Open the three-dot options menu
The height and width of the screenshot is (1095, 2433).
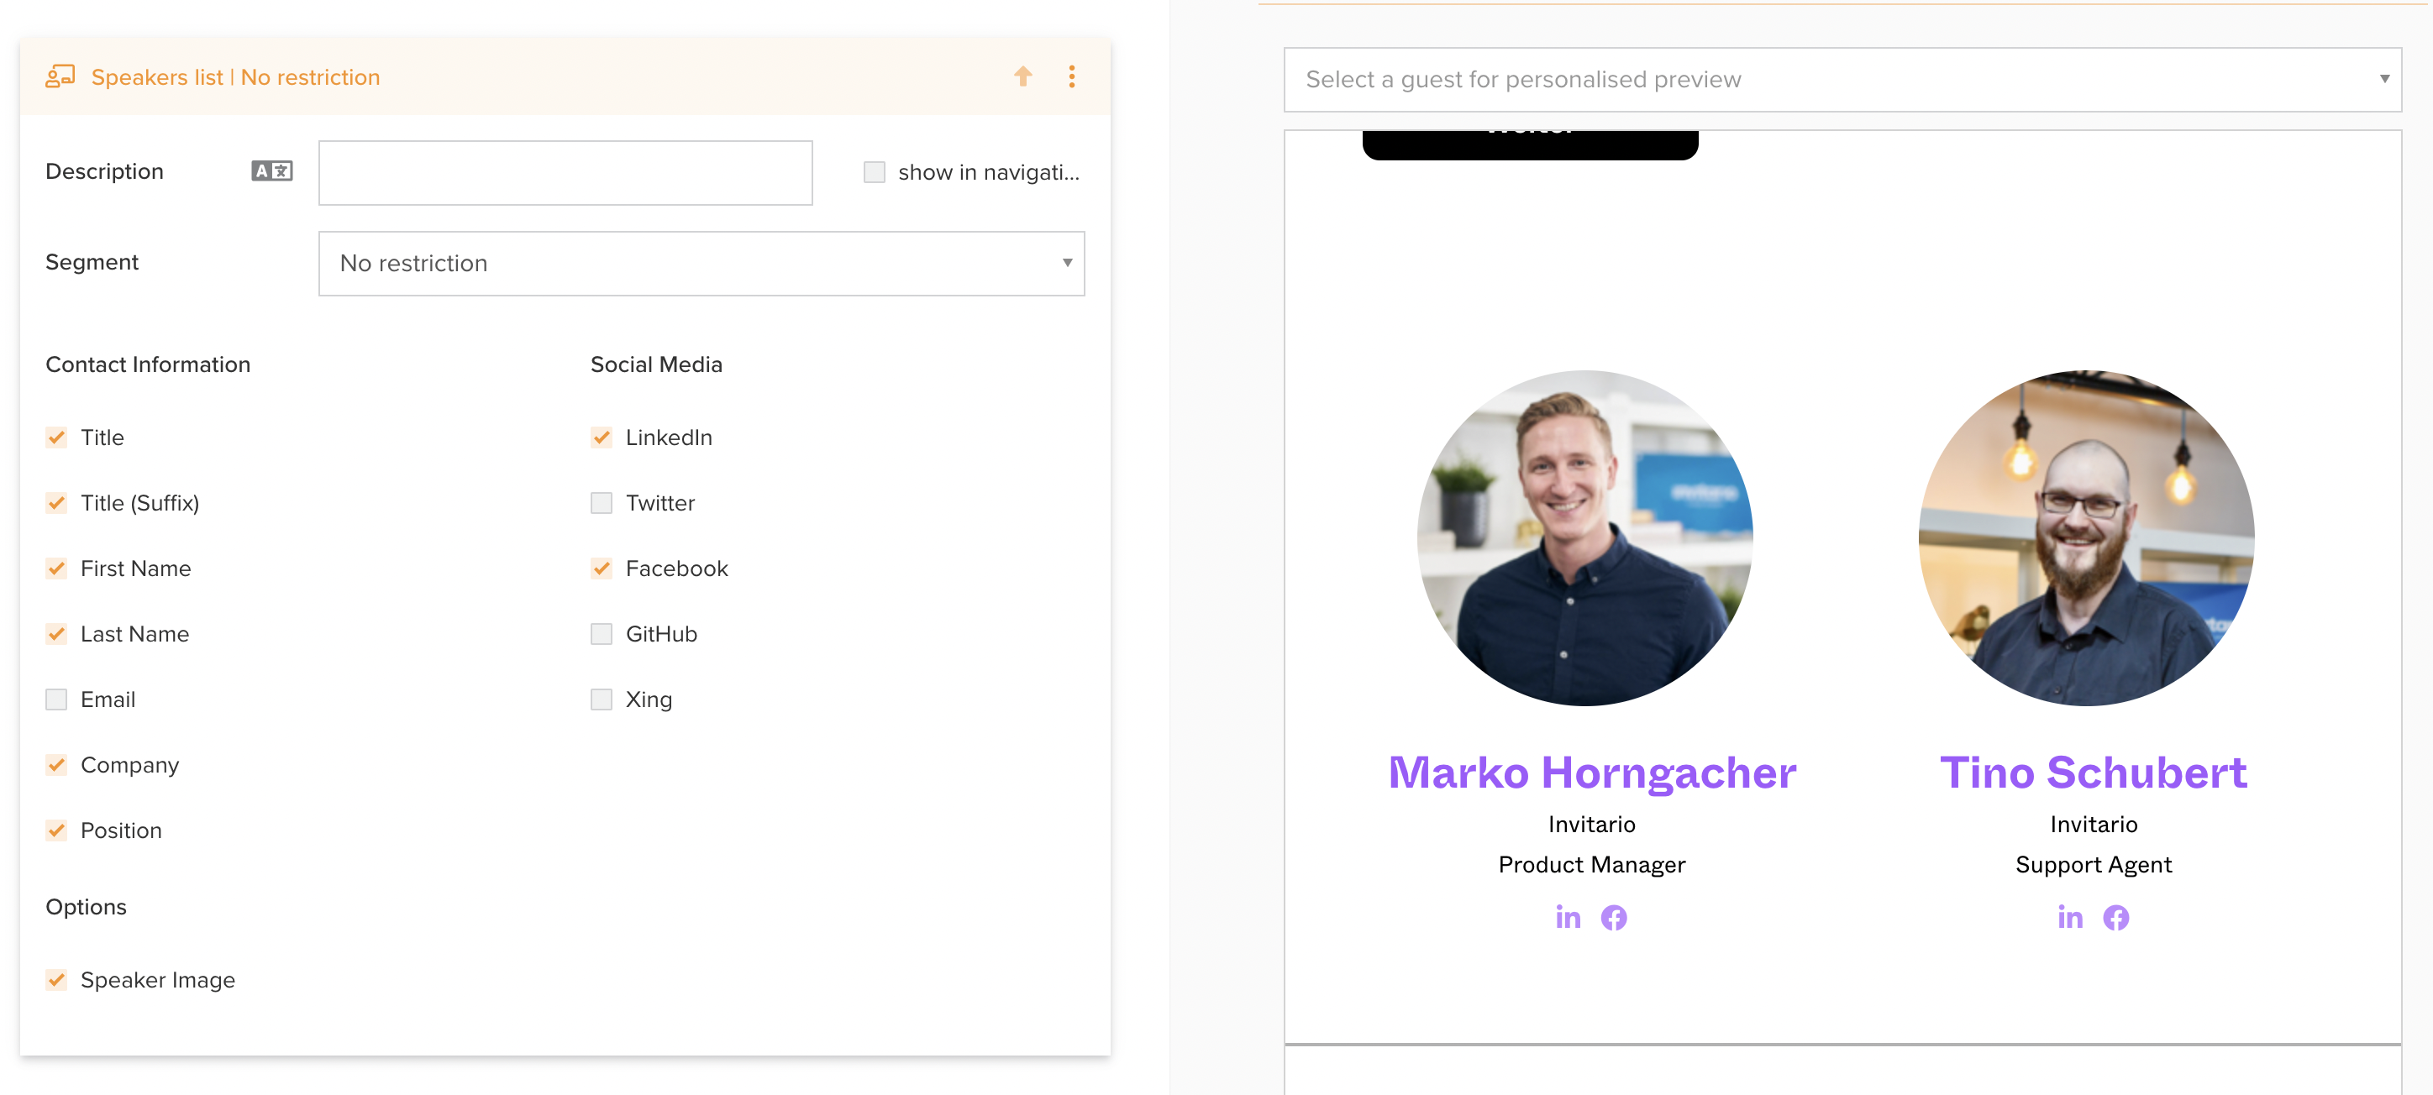[x=1071, y=76]
